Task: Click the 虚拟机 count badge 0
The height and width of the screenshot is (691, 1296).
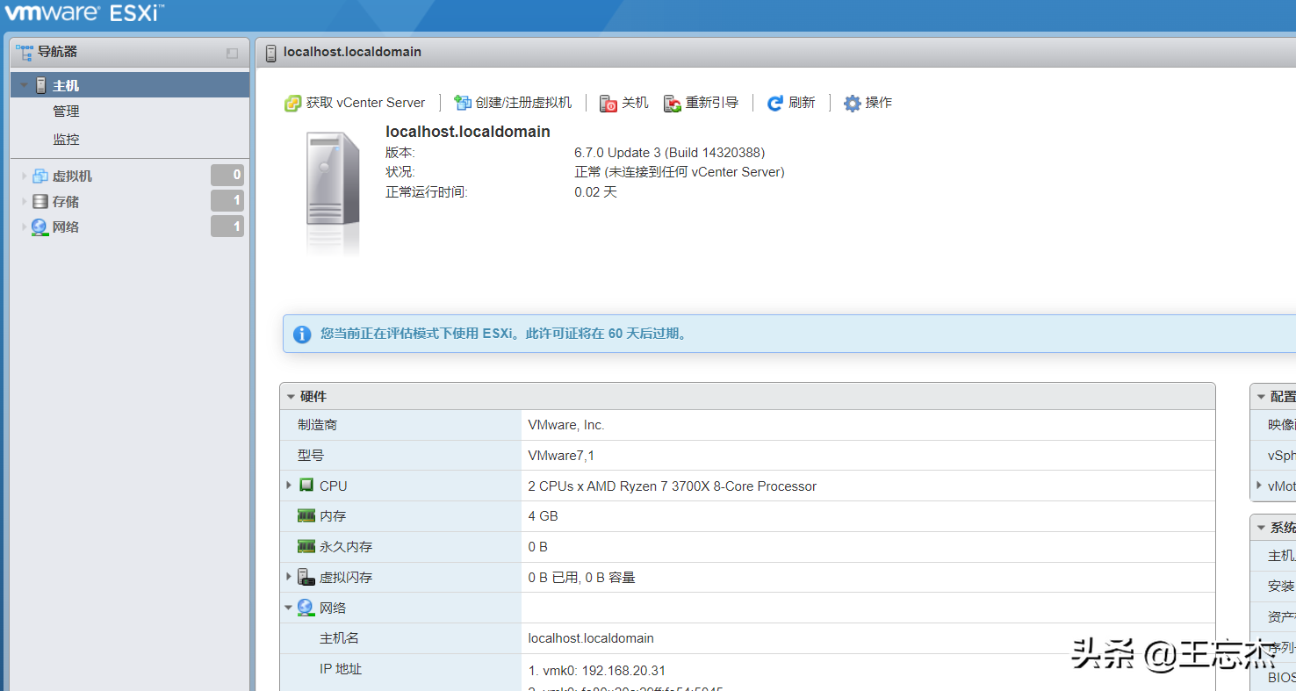Action: point(227,175)
